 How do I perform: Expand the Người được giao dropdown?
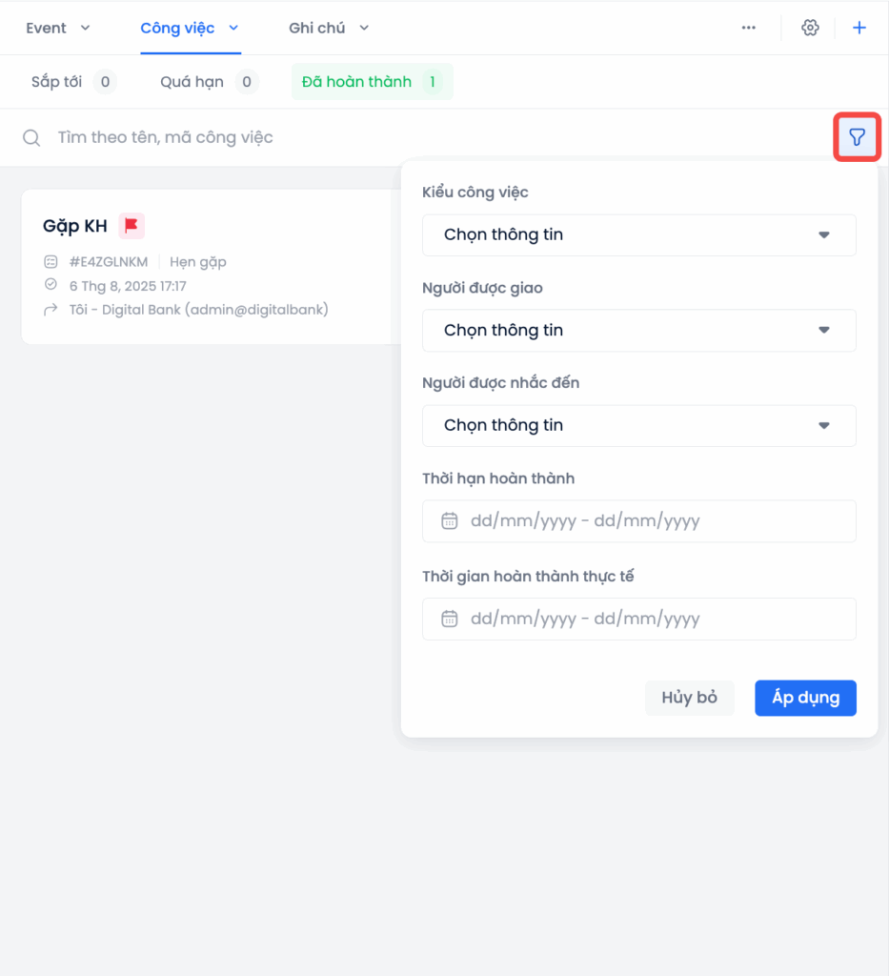pos(639,331)
